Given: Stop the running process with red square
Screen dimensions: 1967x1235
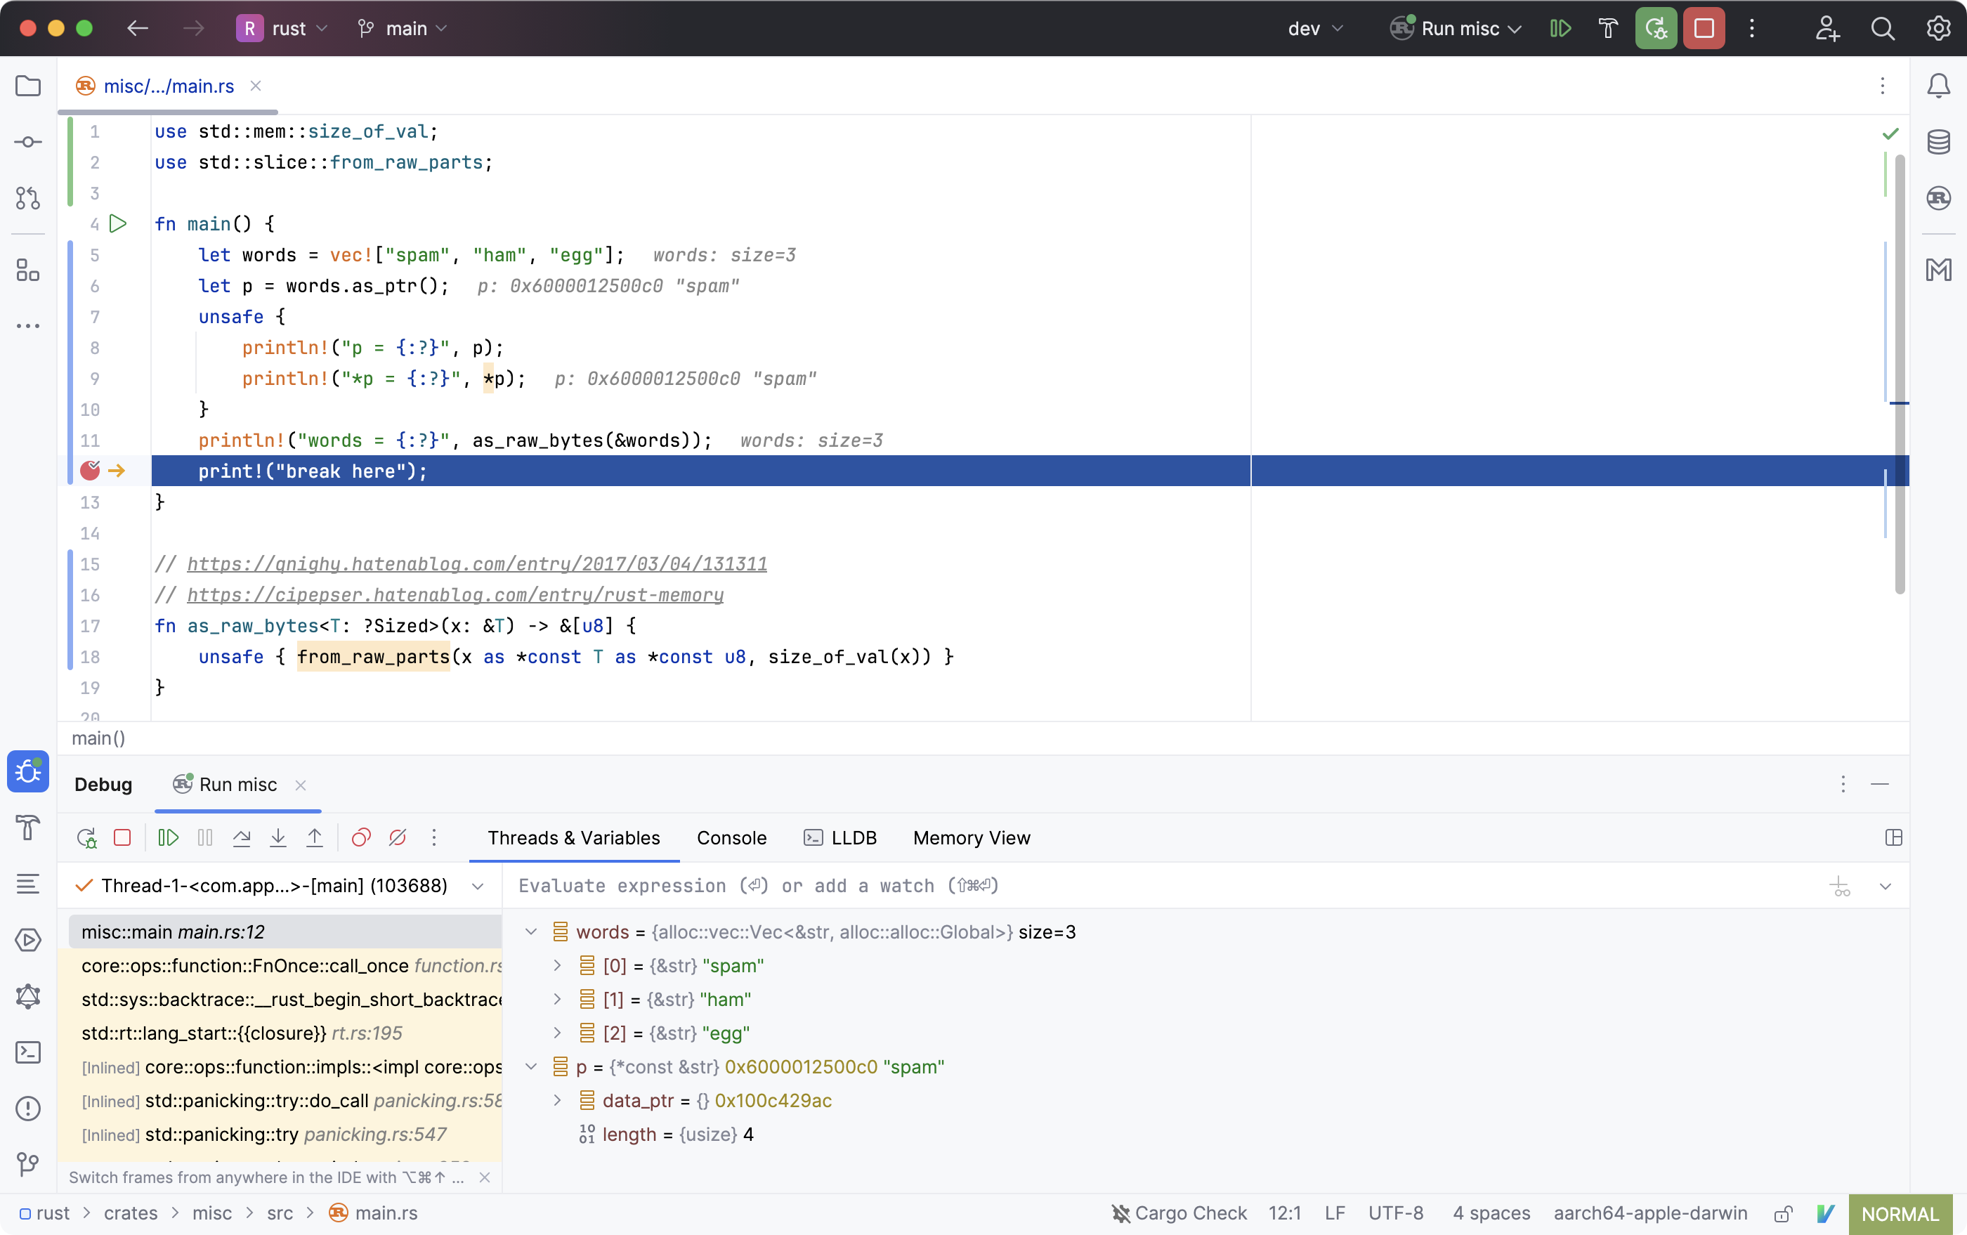Looking at the screenshot, I should point(1704,29).
